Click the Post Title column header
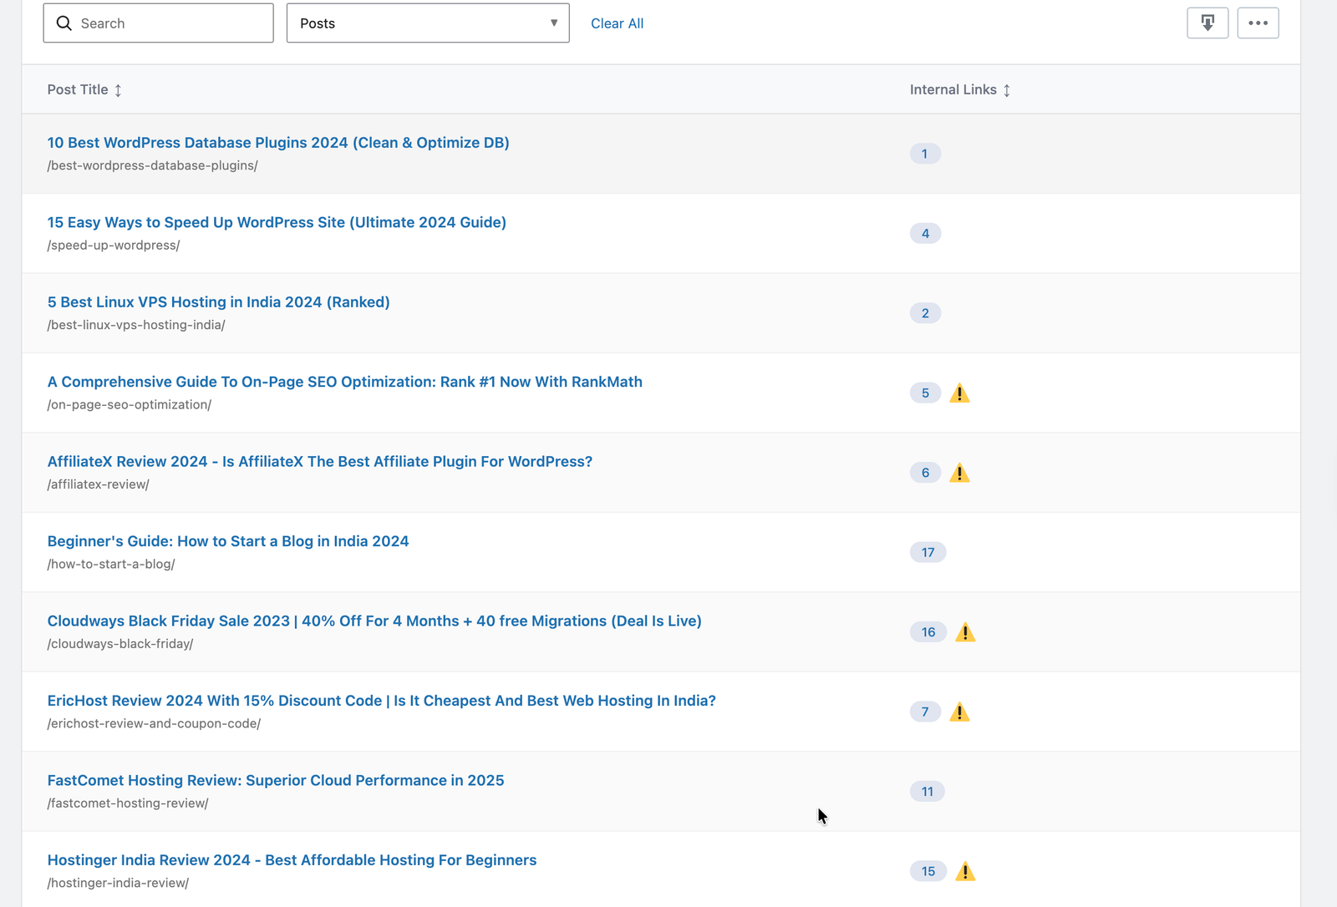 pos(78,89)
